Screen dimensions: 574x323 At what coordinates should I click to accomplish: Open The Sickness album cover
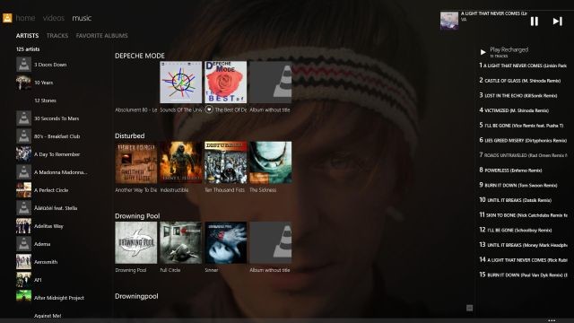point(271,162)
